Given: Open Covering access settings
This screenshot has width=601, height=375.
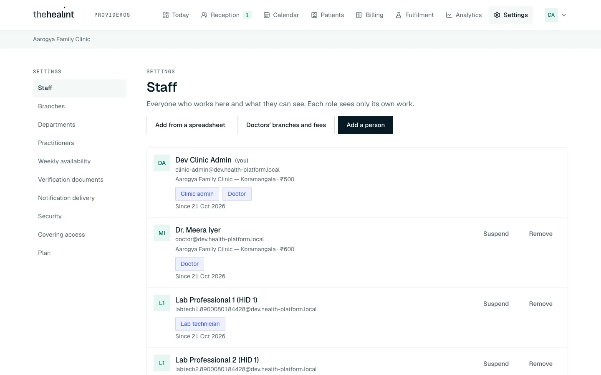Looking at the screenshot, I should pos(80,235).
